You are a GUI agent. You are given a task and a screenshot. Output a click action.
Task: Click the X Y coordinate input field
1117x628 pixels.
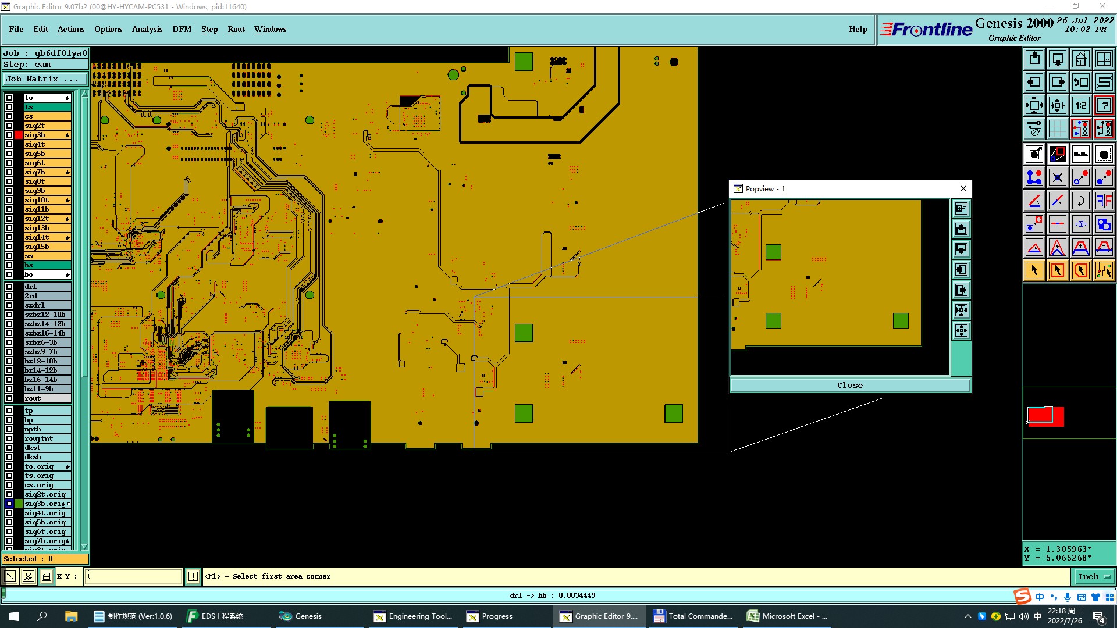pyautogui.click(x=134, y=576)
